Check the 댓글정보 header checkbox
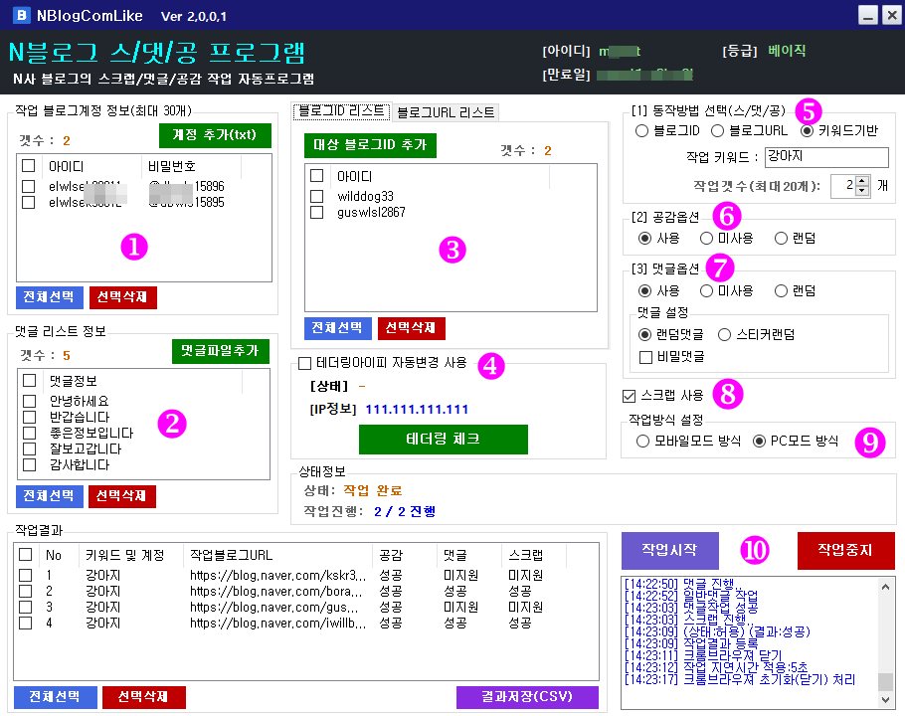 [x=30, y=381]
